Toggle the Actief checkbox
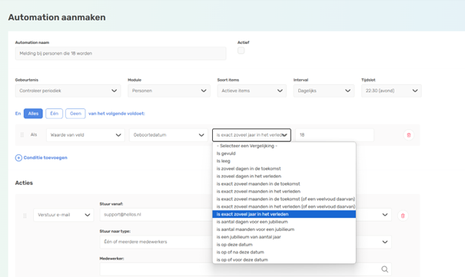Image resolution: width=465 pixels, height=277 pixels. pos(241,51)
